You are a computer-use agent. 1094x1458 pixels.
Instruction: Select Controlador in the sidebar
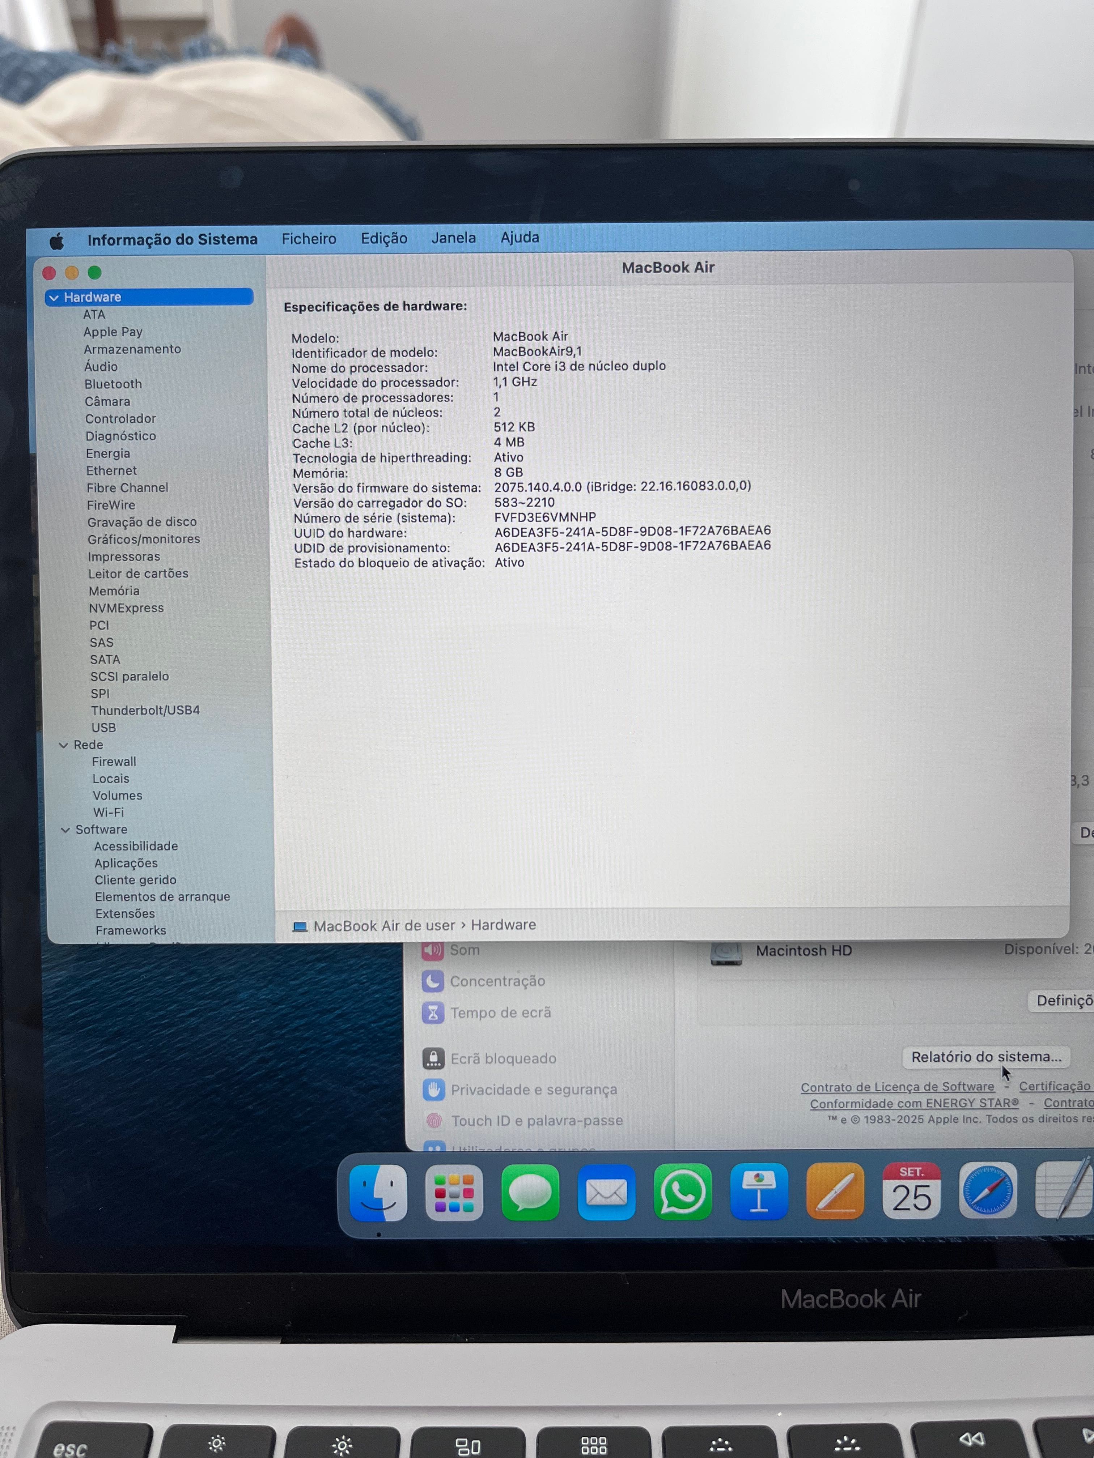(x=120, y=418)
